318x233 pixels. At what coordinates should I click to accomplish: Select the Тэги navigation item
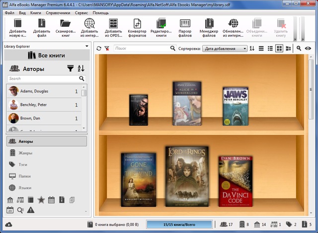pyautogui.click(x=47, y=165)
